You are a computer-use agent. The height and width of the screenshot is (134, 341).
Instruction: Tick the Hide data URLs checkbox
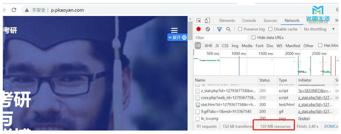(x=253, y=37)
